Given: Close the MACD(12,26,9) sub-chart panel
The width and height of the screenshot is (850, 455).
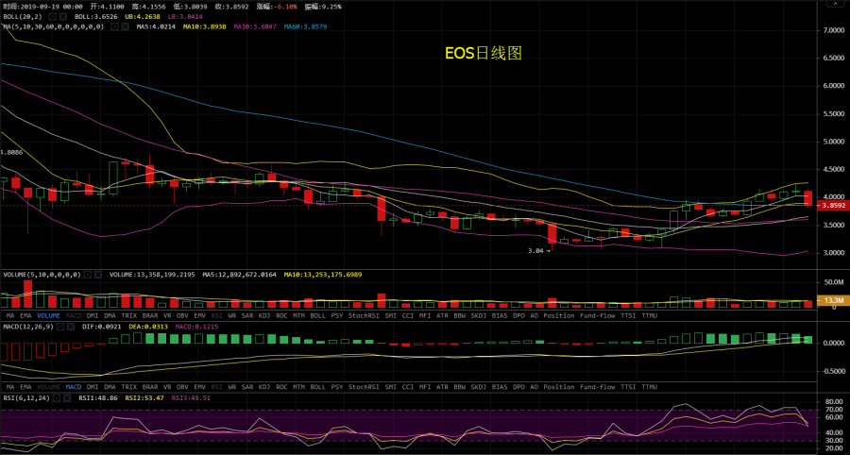Looking at the screenshot, I should [x=72, y=327].
